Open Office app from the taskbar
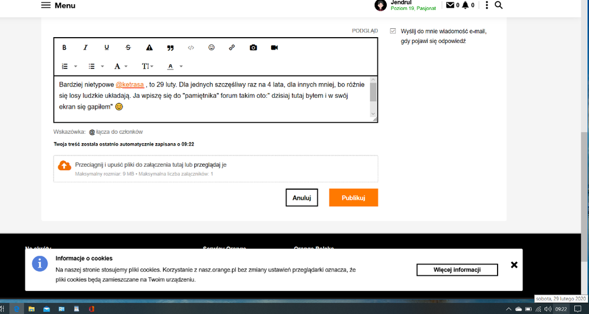This screenshot has width=589, height=314. (x=91, y=309)
